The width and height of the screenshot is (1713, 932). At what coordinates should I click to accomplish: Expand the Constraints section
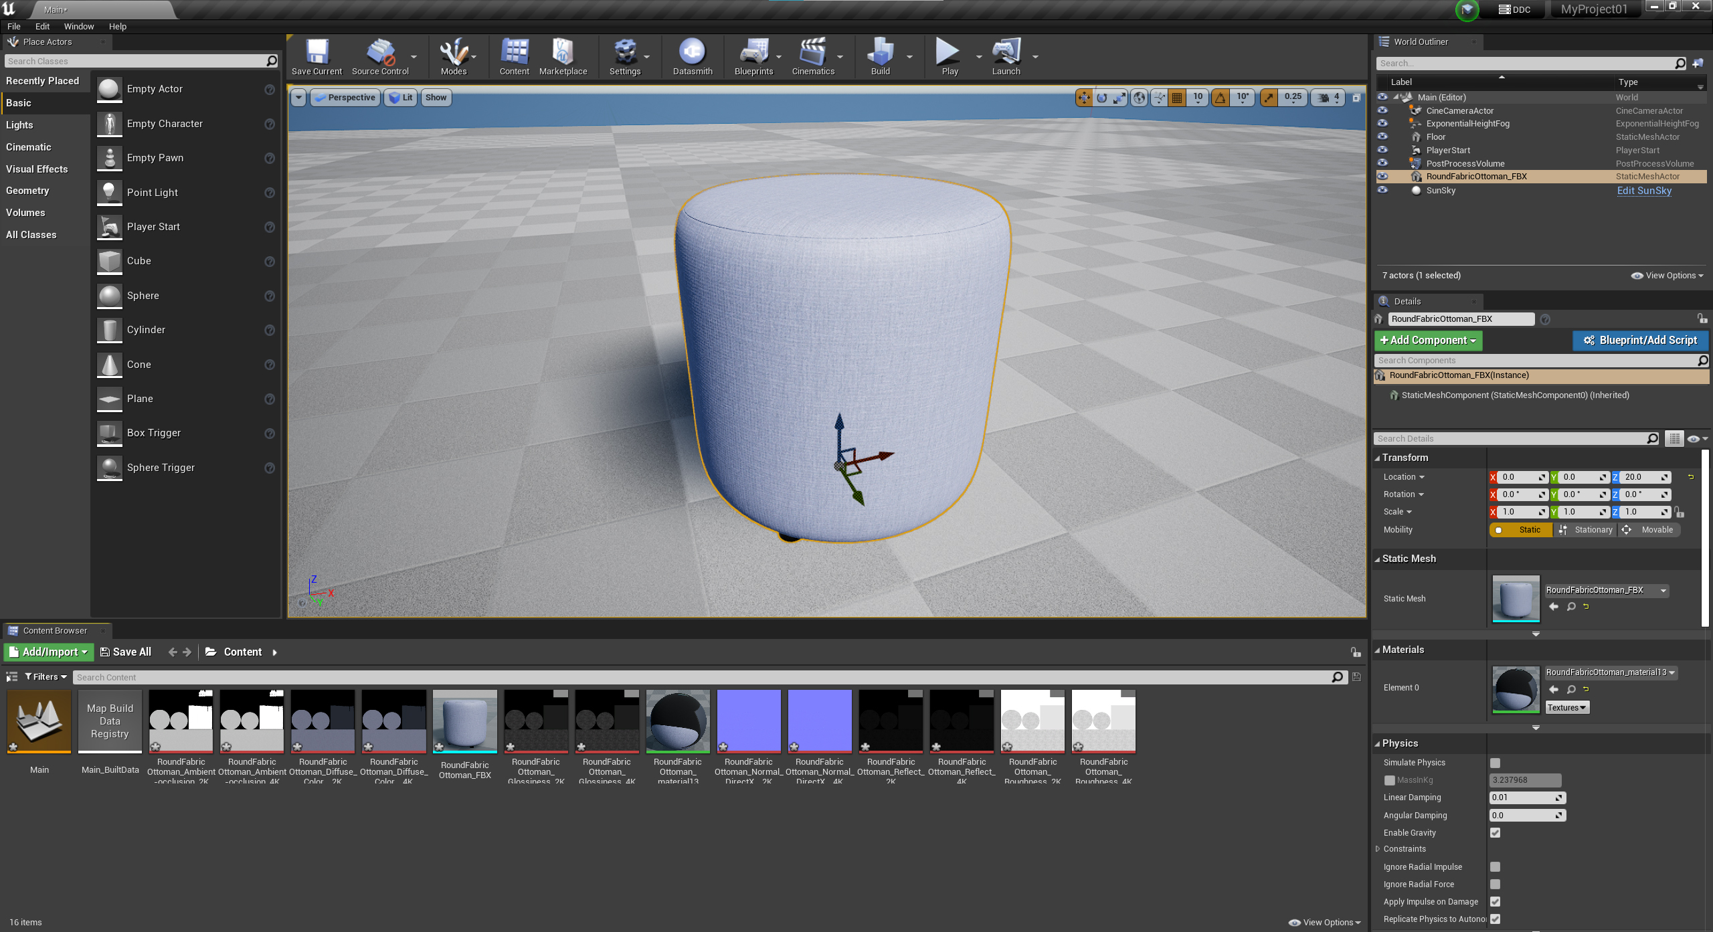[x=1378, y=848]
